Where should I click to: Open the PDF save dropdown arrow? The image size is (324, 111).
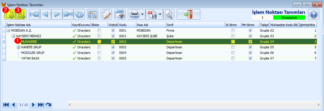click(160, 14)
